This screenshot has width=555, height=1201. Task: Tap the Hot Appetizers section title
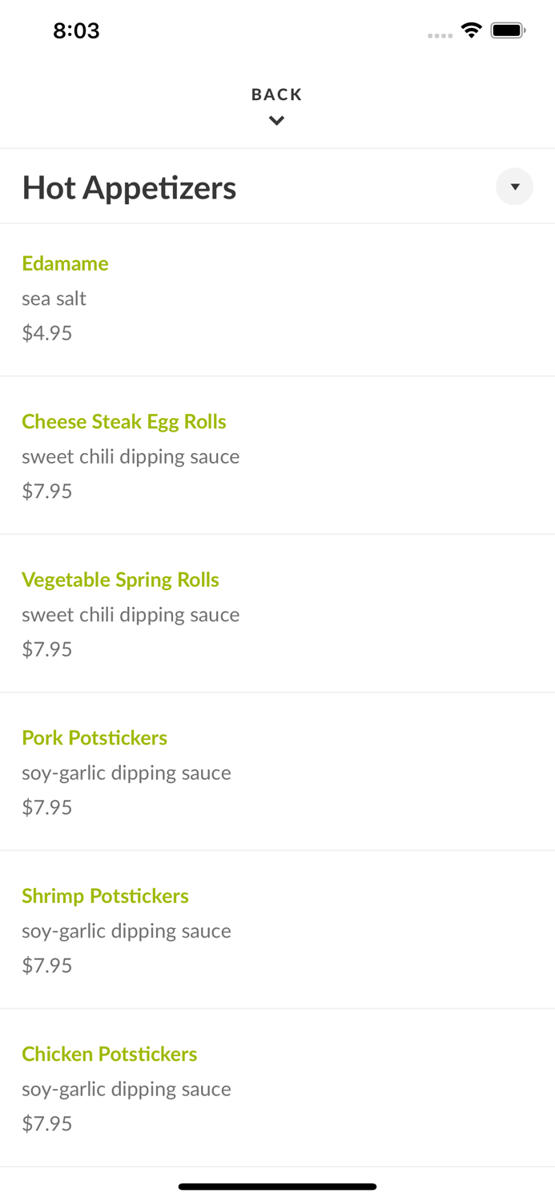coord(129,187)
